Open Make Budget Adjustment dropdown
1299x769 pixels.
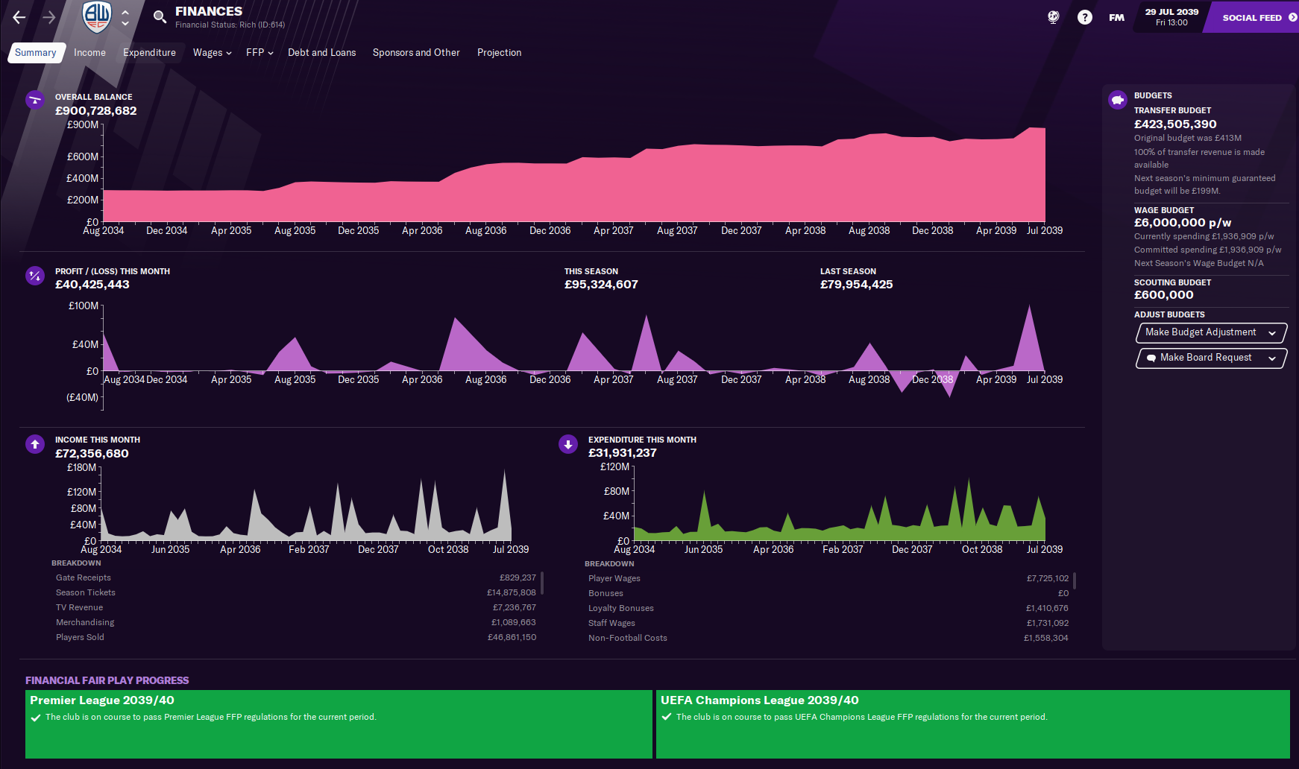pos(1210,332)
